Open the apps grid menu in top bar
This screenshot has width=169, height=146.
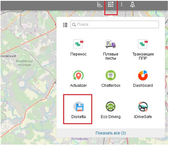click(111, 5)
